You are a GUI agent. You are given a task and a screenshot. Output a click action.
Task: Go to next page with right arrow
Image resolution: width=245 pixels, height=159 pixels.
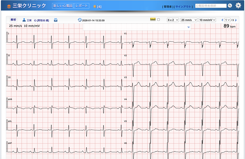pyautogui.click(x=236, y=20)
